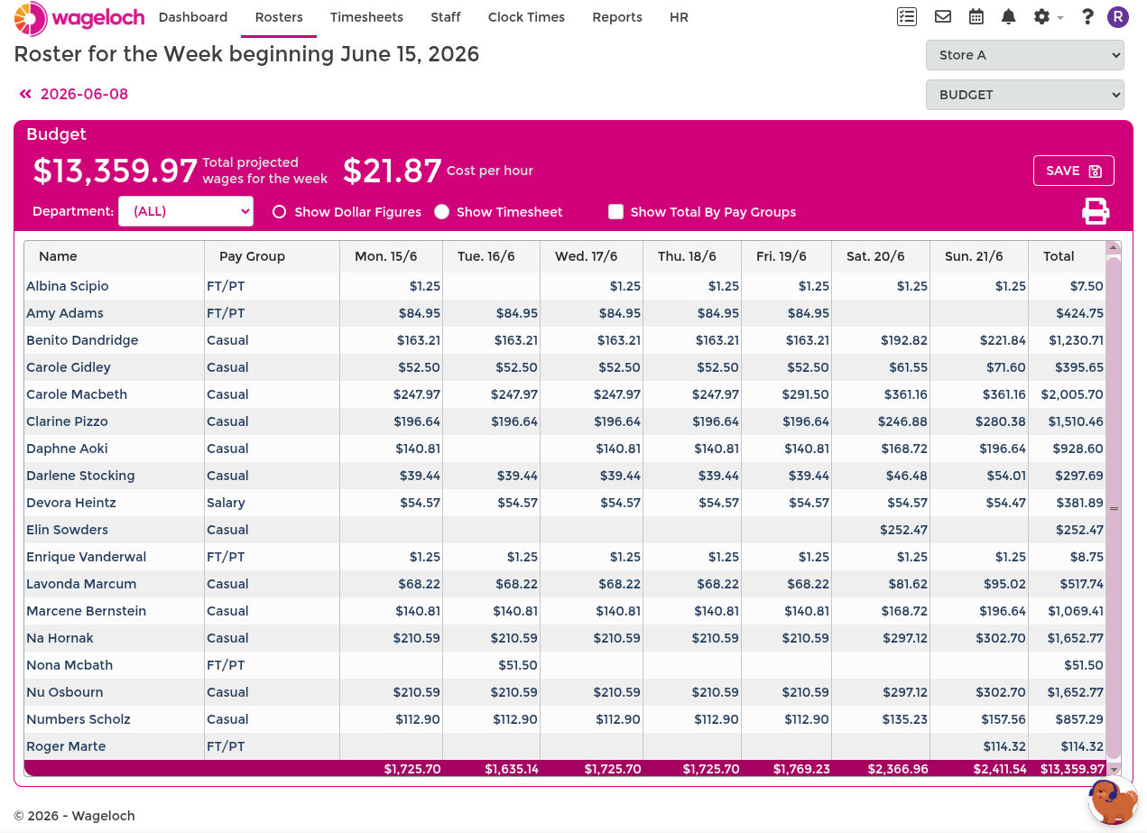1147x833 pixels.
Task: Open the user avatar R menu
Action: point(1118,16)
